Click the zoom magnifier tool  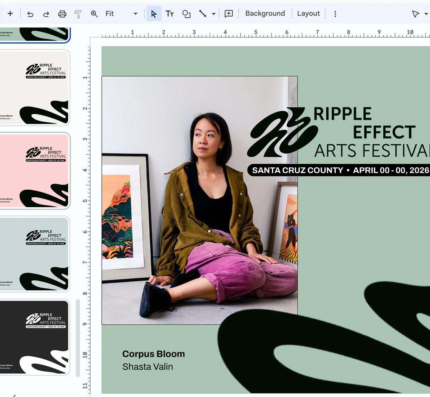94,14
